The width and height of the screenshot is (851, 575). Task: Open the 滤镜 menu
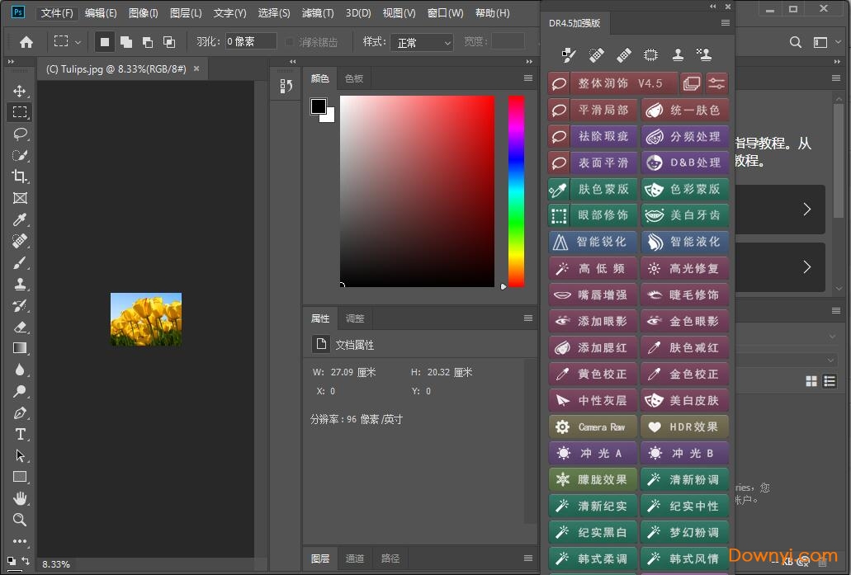point(316,12)
